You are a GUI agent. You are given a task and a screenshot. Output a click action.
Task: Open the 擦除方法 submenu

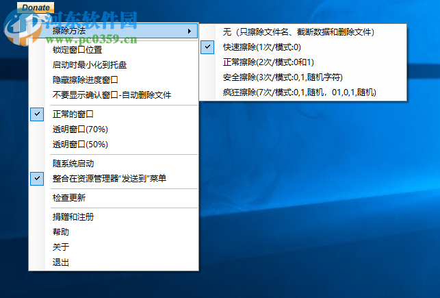tap(114, 31)
